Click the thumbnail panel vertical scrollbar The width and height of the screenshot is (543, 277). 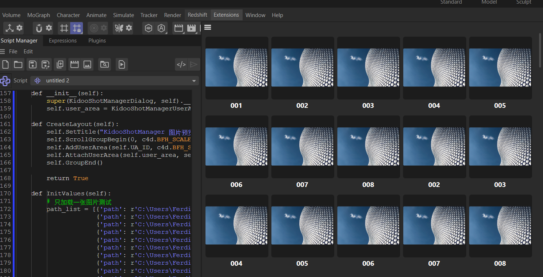click(x=540, y=51)
